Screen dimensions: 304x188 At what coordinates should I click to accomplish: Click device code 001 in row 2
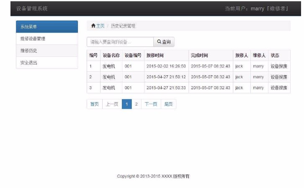[x=128, y=77]
